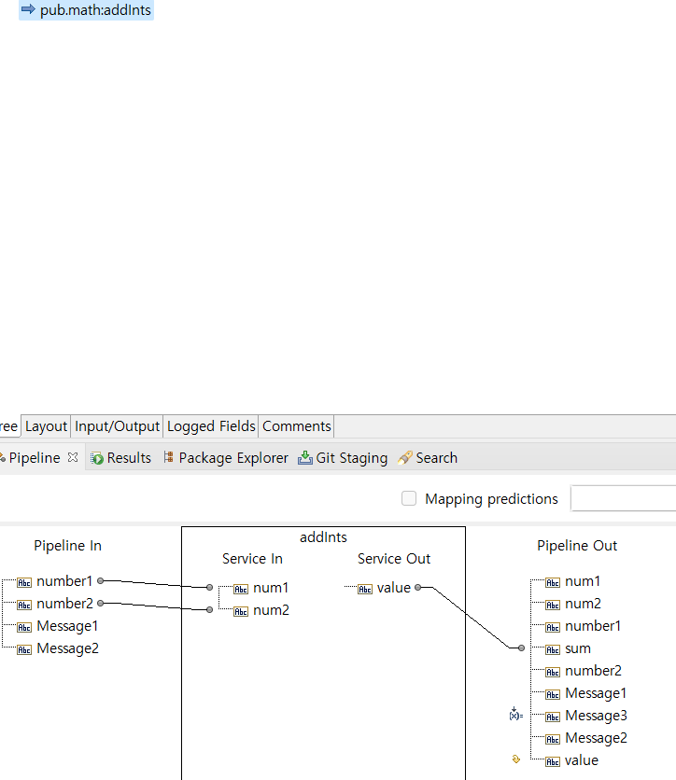
Task: Switch to the Layout tab
Action: [46, 426]
